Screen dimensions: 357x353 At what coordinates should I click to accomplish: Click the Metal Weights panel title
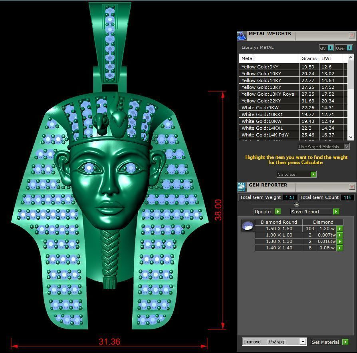pos(270,34)
